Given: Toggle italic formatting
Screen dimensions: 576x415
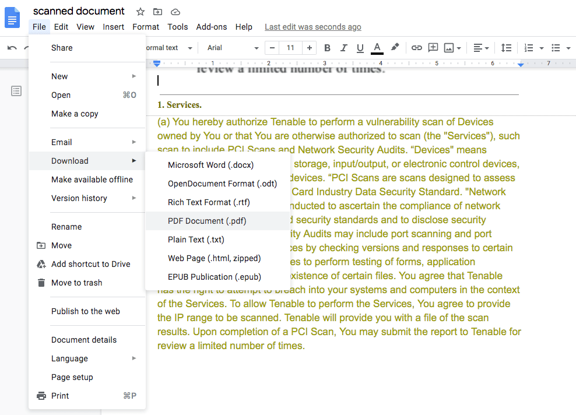Looking at the screenshot, I should coord(343,48).
